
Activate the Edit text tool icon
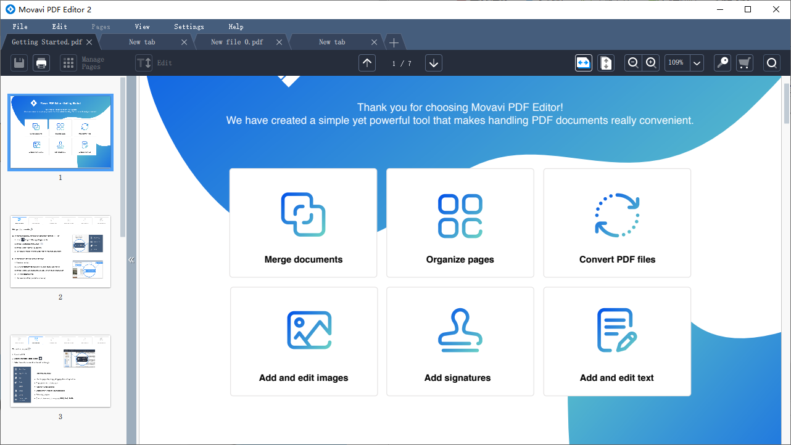(144, 63)
